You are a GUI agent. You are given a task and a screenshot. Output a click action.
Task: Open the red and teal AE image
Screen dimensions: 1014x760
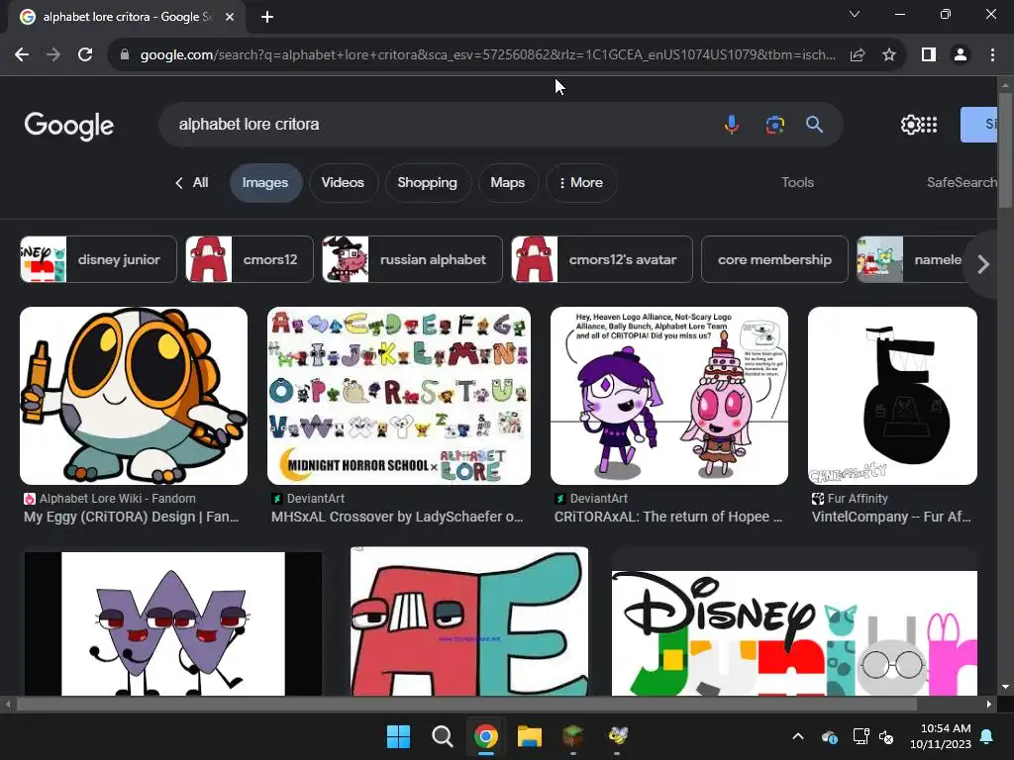pos(469,621)
